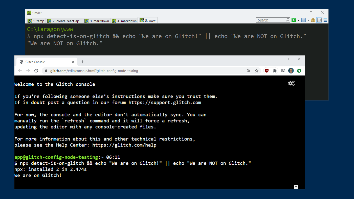Click the Chrome profile avatar

[x=291, y=71]
